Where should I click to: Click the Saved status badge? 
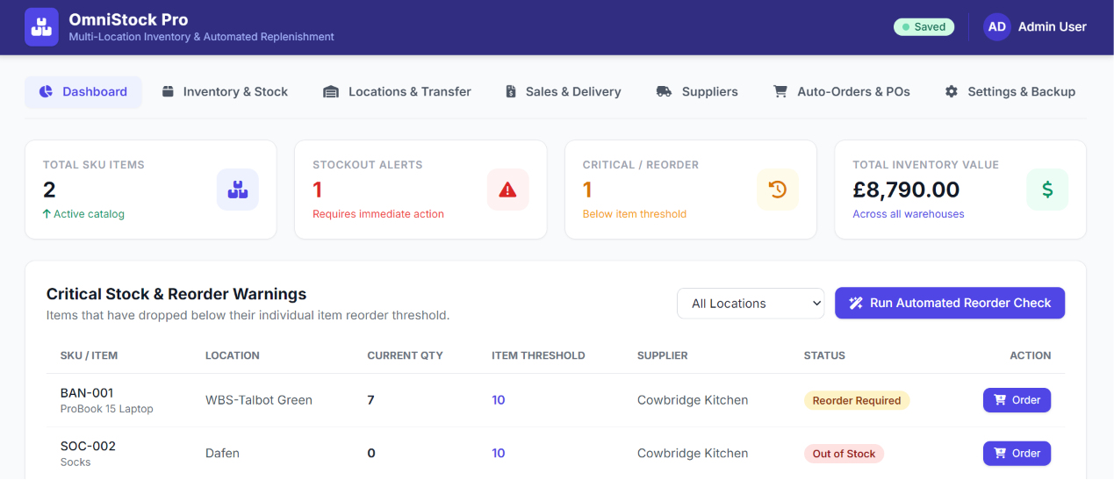tap(924, 27)
